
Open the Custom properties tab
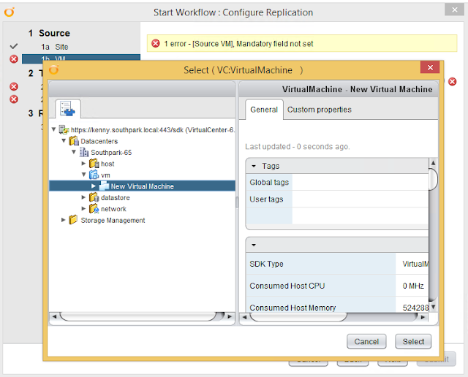[319, 110]
